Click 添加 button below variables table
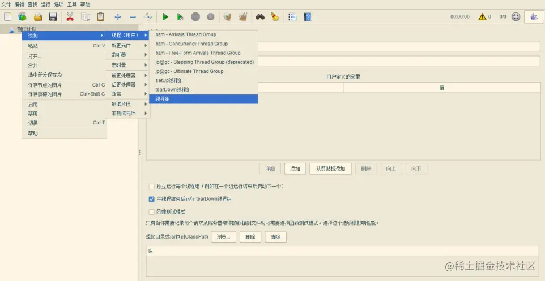The image size is (545, 281). (295, 169)
